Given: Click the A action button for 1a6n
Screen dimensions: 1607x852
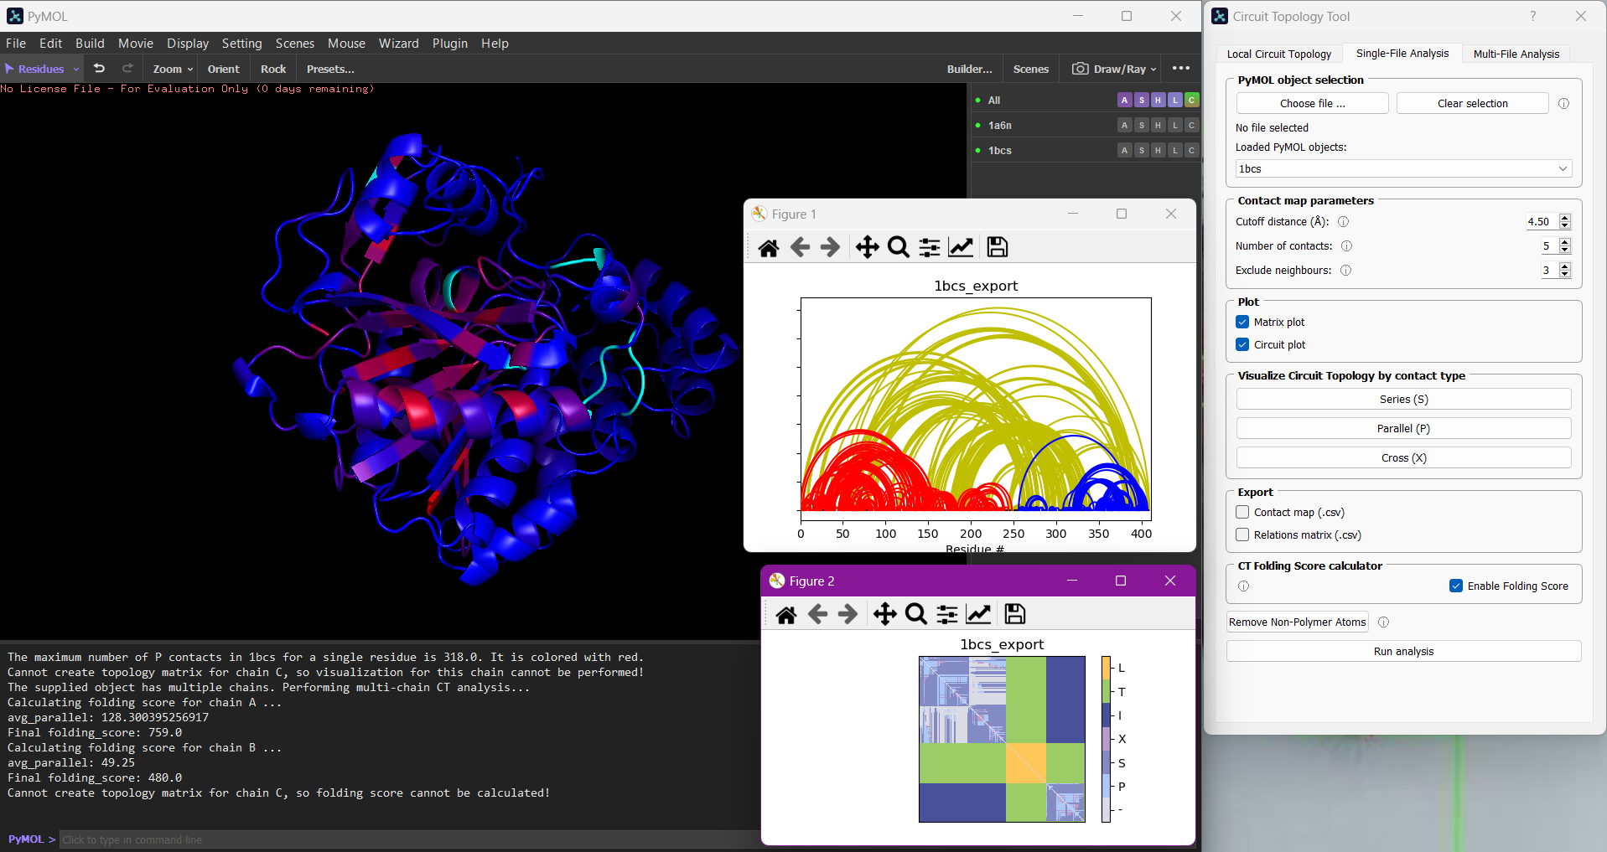Looking at the screenshot, I should [1124, 126].
